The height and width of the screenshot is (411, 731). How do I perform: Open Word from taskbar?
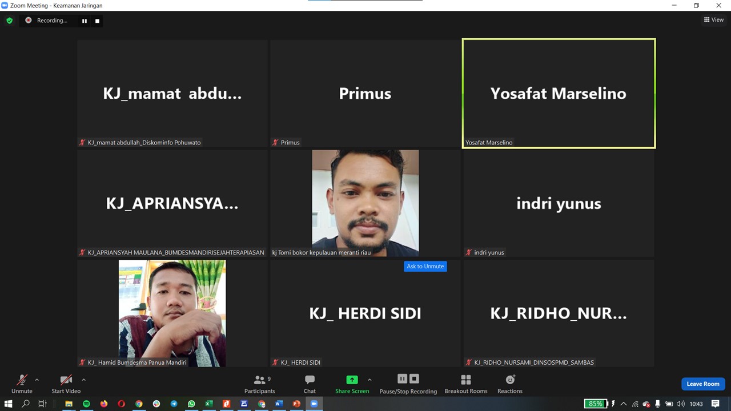point(279,404)
